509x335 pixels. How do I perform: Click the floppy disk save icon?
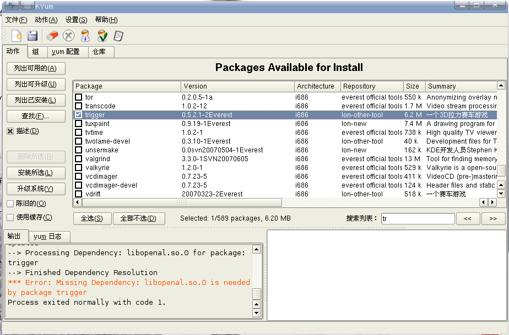pyautogui.click(x=33, y=36)
